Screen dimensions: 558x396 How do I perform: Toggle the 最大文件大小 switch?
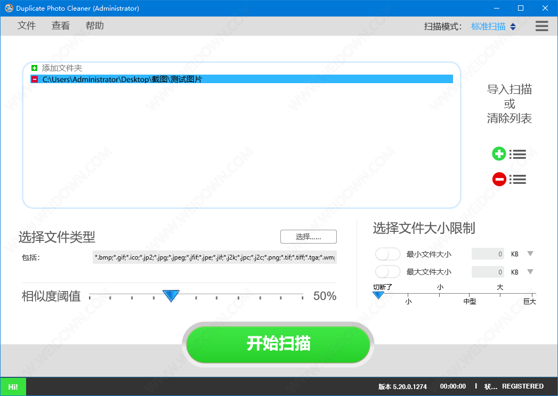coord(387,272)
